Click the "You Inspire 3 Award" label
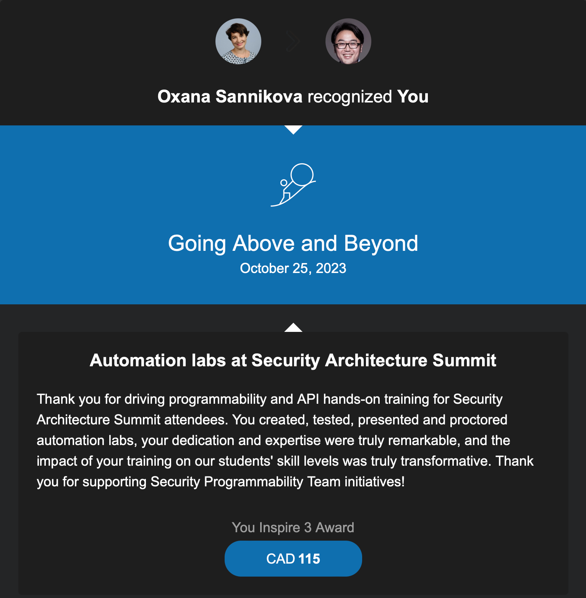The image size is (586, 598). tap(293, 527)
